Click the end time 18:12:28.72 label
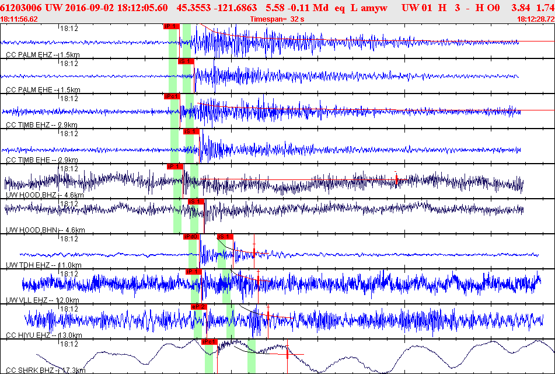This screenshot has height=374, width=555. (536, 19)
